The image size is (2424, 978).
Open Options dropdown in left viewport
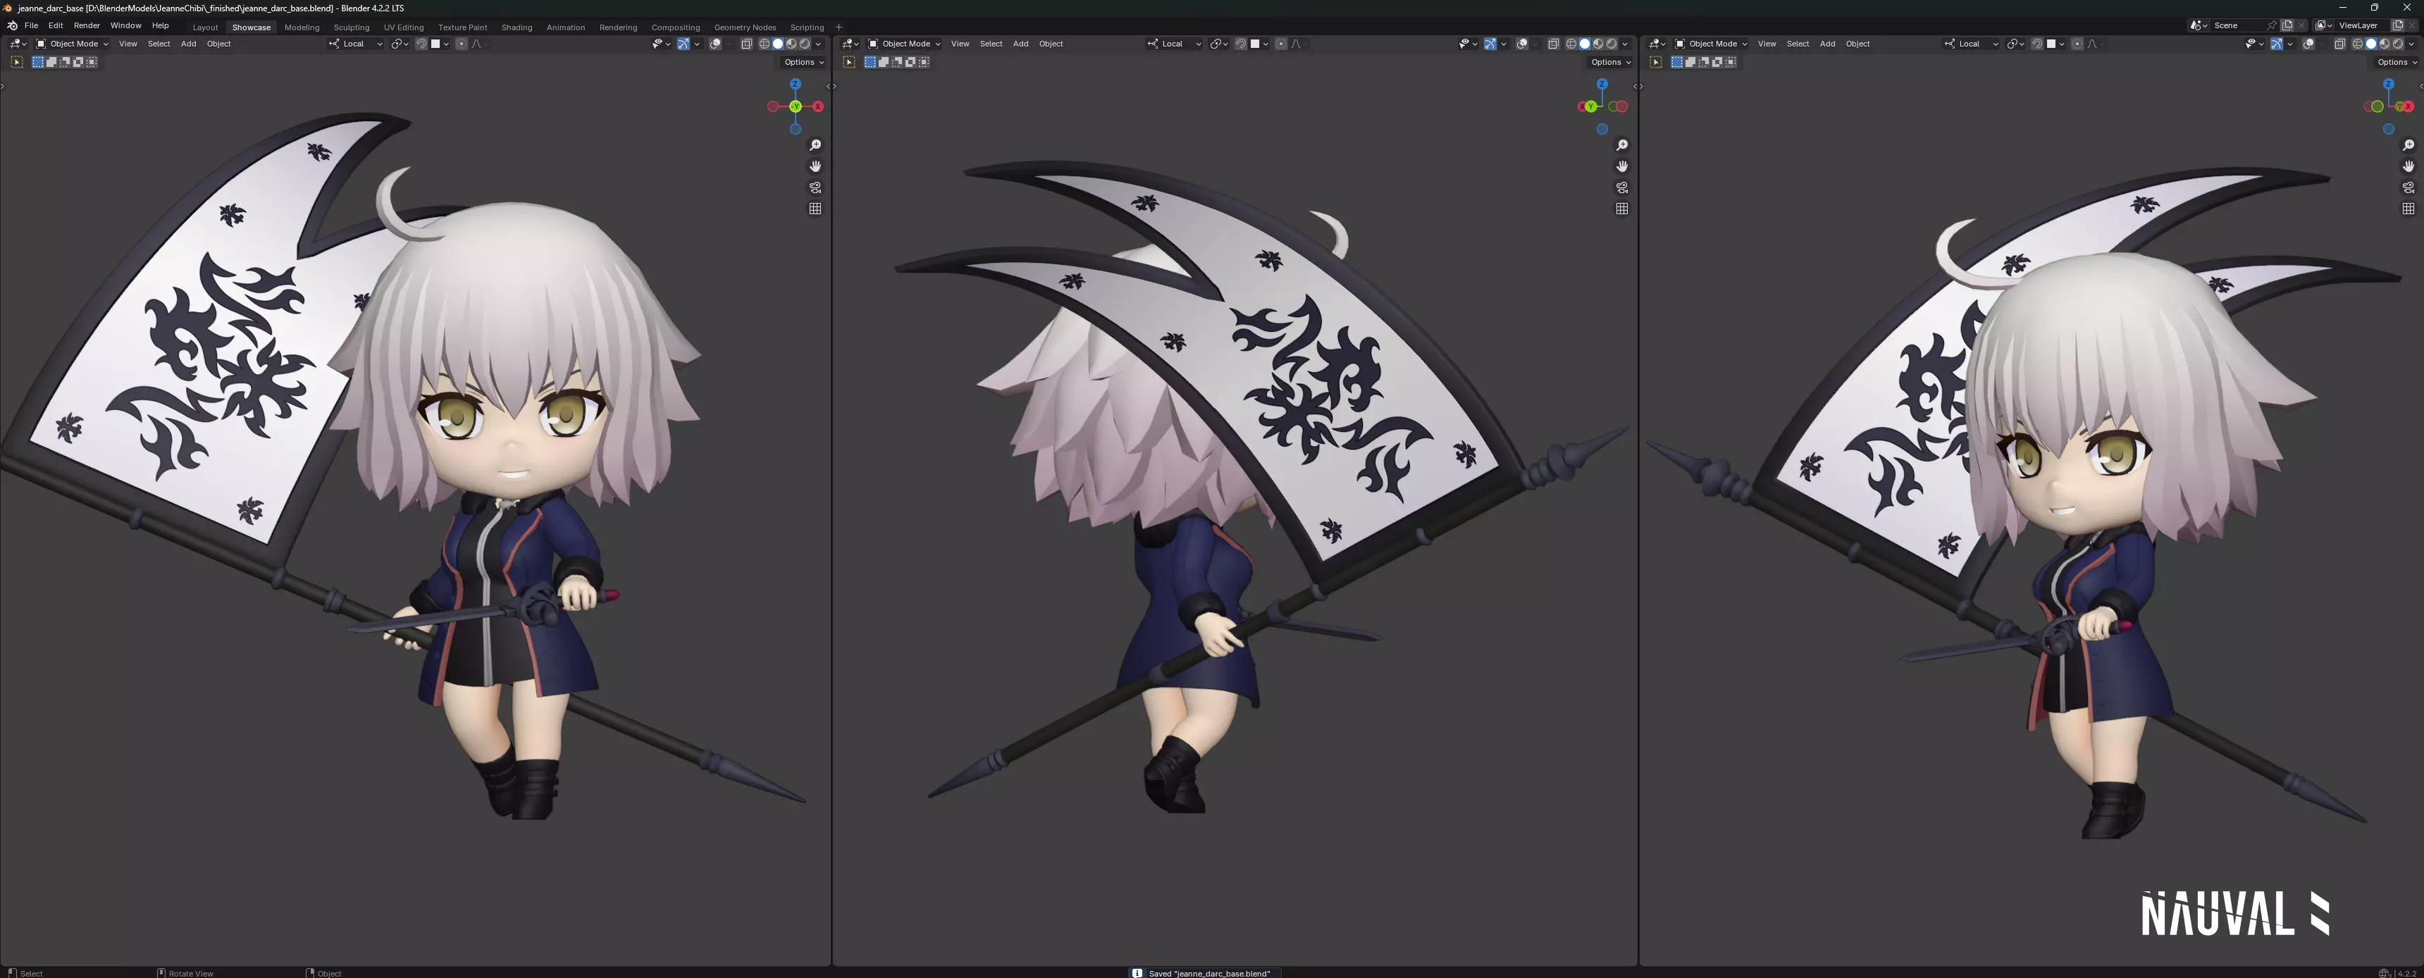803,62
